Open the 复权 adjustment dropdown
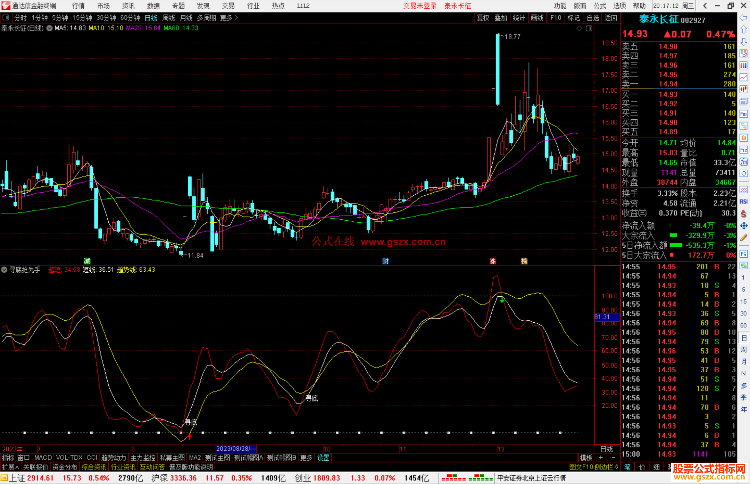Image resolution: width=750 pixels, height=484 pixels. click(483, 18)
